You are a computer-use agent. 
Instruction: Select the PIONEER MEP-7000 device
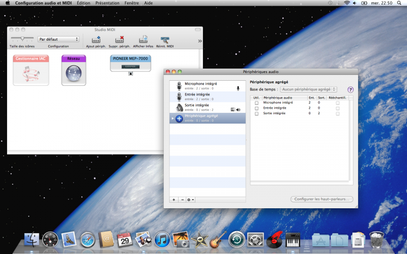pos(130,64)
